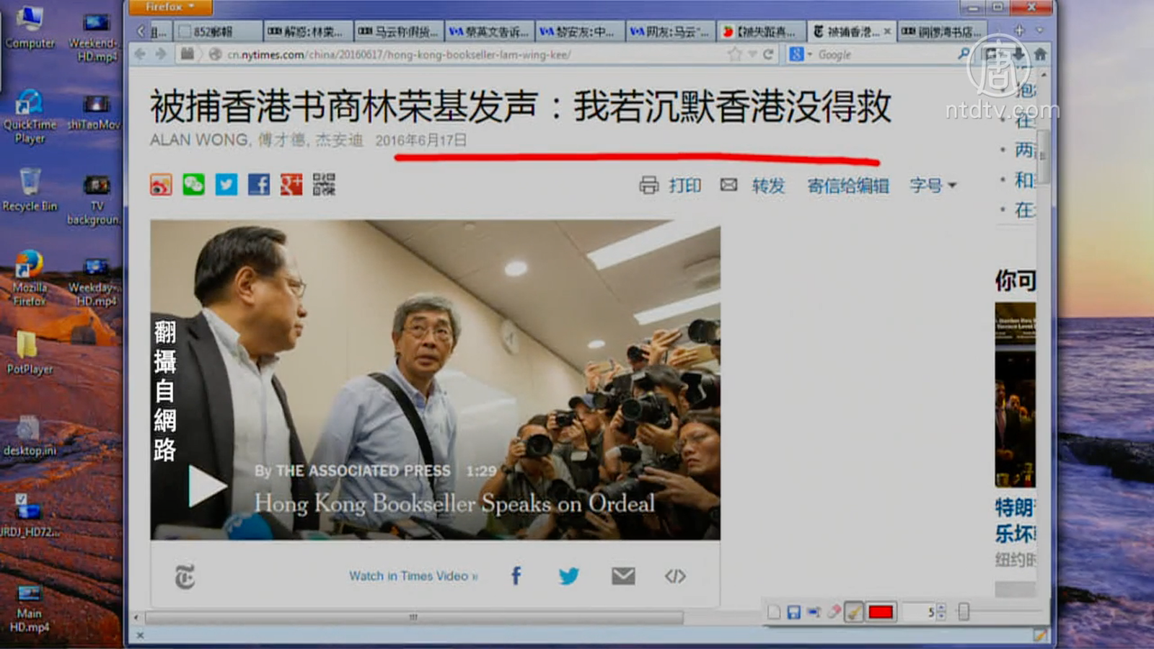Switch to the 852郵報 tab
1154x649 pixels.
click(x=215, y=32)
